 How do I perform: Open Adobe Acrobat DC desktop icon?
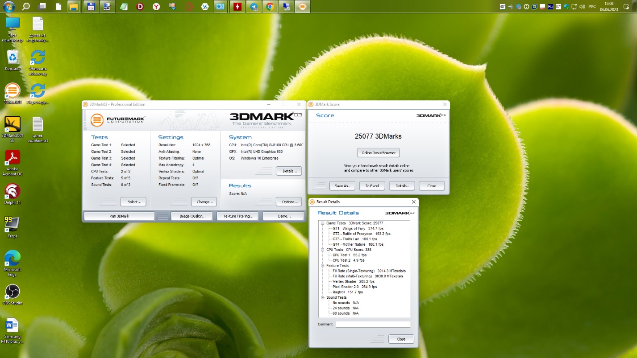pos(12,158)
